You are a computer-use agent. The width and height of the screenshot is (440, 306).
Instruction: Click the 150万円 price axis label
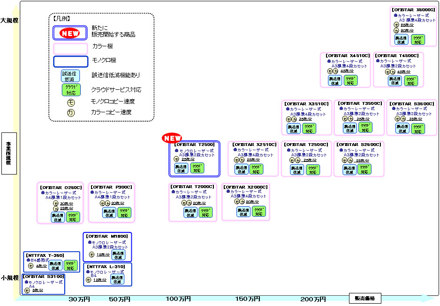click(x=248, y=299)
